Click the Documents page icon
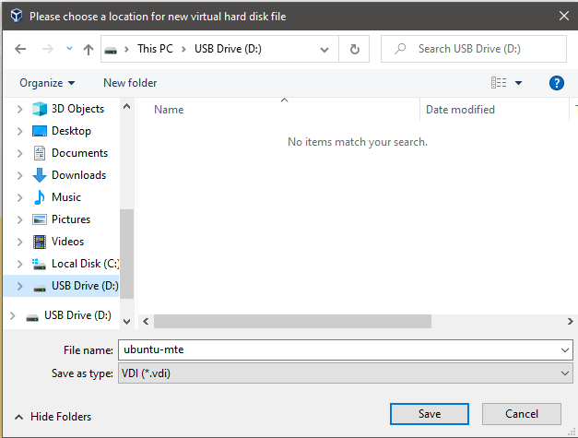Screen dimensions: 578x438 40,153
